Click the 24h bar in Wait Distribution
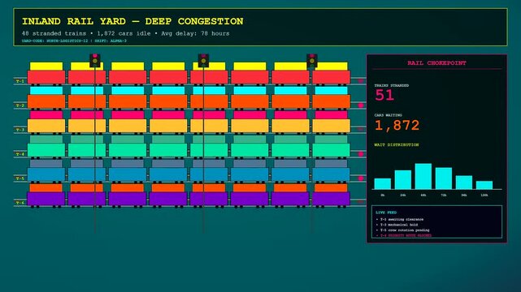This screenshot has height=292, width=521. (x=402, y=179)
